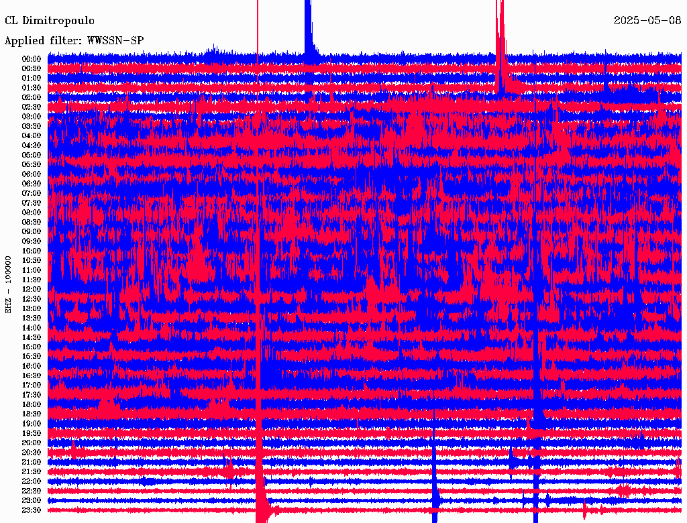Select the 16:00 time label

coord(32,366)
